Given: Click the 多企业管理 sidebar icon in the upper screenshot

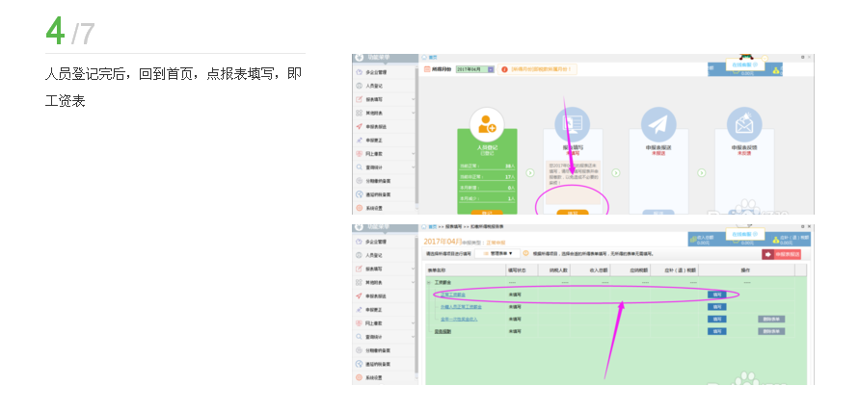Looking at the screenshot, I should click(359, 72).
